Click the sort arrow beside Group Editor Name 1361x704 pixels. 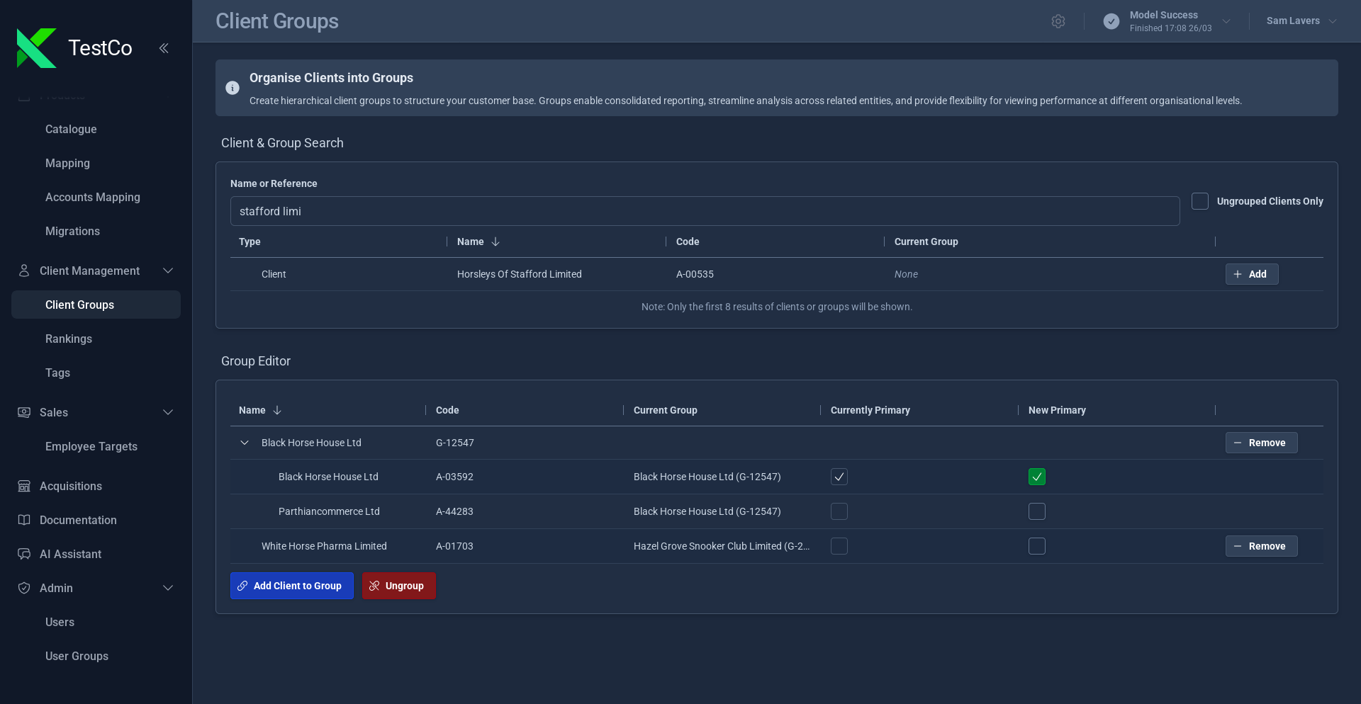(x=277, y=410)
